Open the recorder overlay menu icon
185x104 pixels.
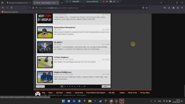pyautogui.click(x=67, y=1)
